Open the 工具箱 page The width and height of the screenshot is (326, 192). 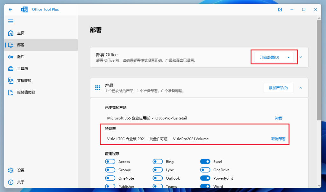(41, 69)
